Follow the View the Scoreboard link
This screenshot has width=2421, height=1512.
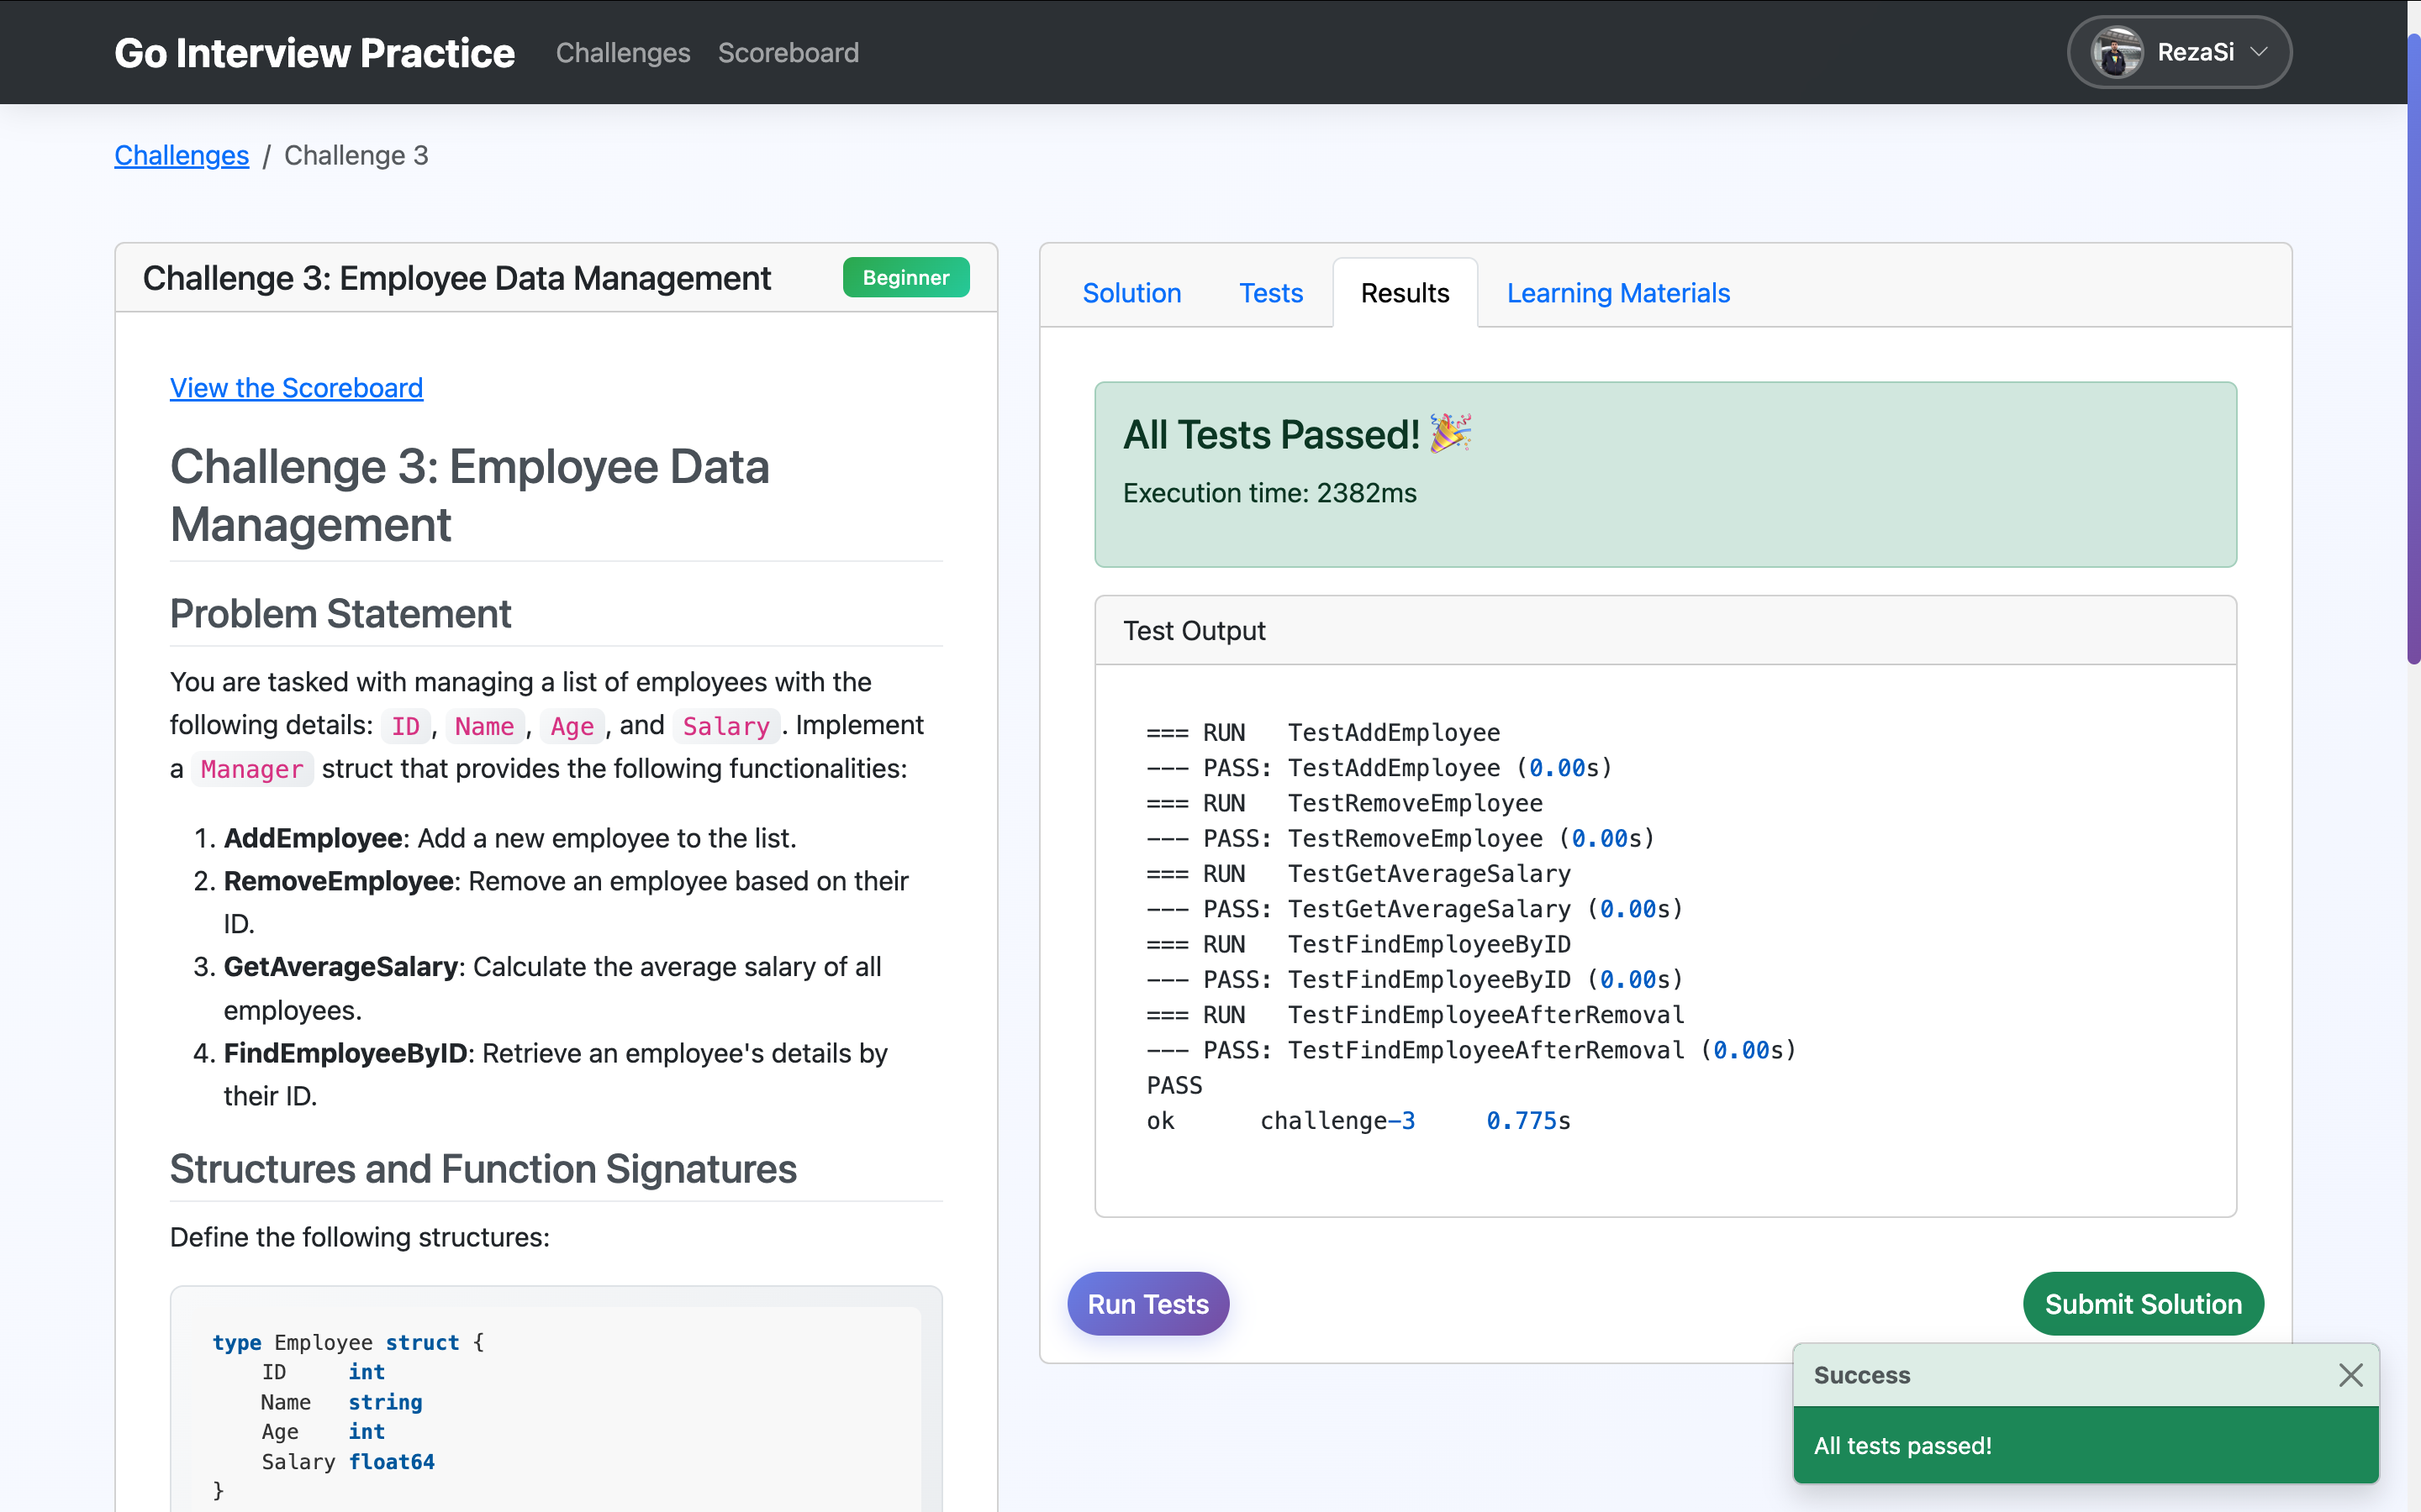[296, 388]
